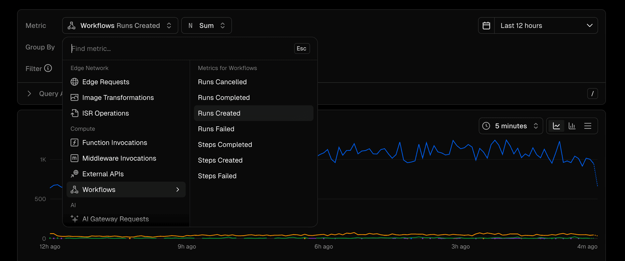Viewport: 625px width, 261px height.
Task: Select Runs Failed metric
Action: point(216,129)
